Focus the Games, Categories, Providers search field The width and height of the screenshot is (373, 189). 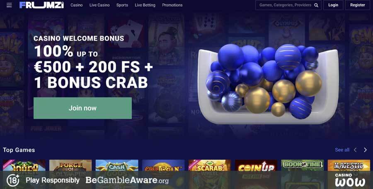tap(285, 5)
